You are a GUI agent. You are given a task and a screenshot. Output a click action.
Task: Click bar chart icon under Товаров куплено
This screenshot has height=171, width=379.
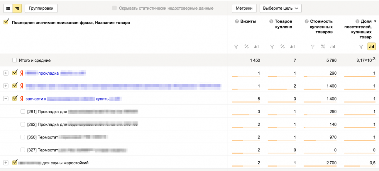(292, 47)
